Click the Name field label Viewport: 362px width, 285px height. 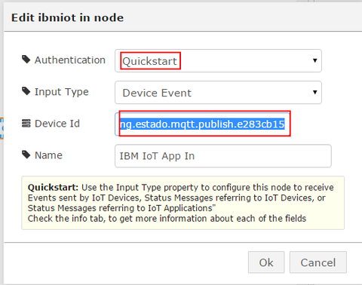(48, 155)
